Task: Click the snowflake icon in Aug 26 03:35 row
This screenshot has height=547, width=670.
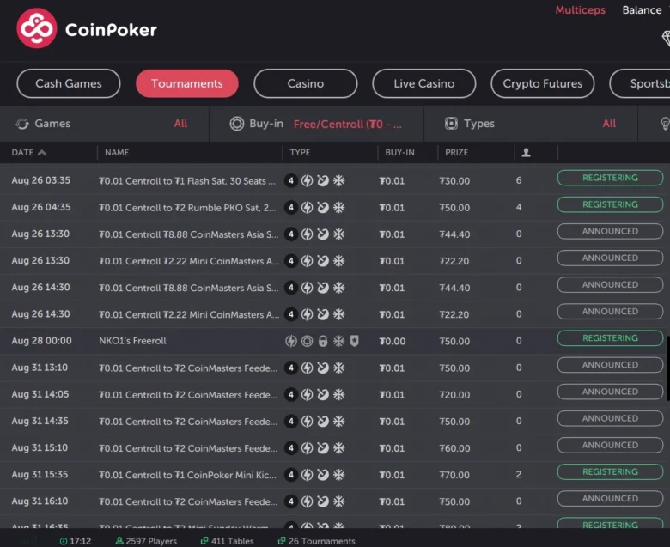Action: (x=338, y=180)
